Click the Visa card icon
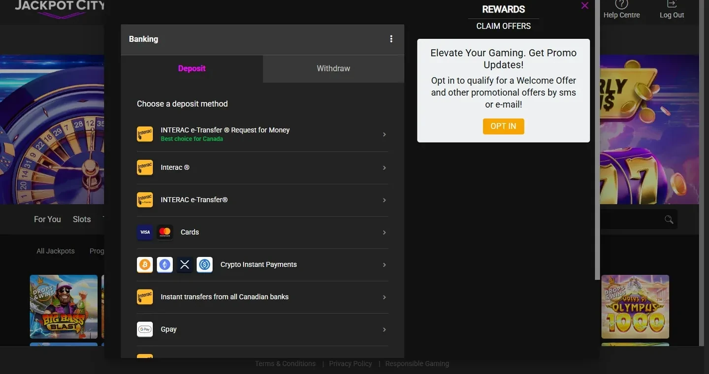This screenshot has height=374, width=709. coord(145,232)
